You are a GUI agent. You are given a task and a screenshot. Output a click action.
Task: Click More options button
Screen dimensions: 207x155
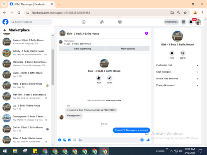(128, 49)
